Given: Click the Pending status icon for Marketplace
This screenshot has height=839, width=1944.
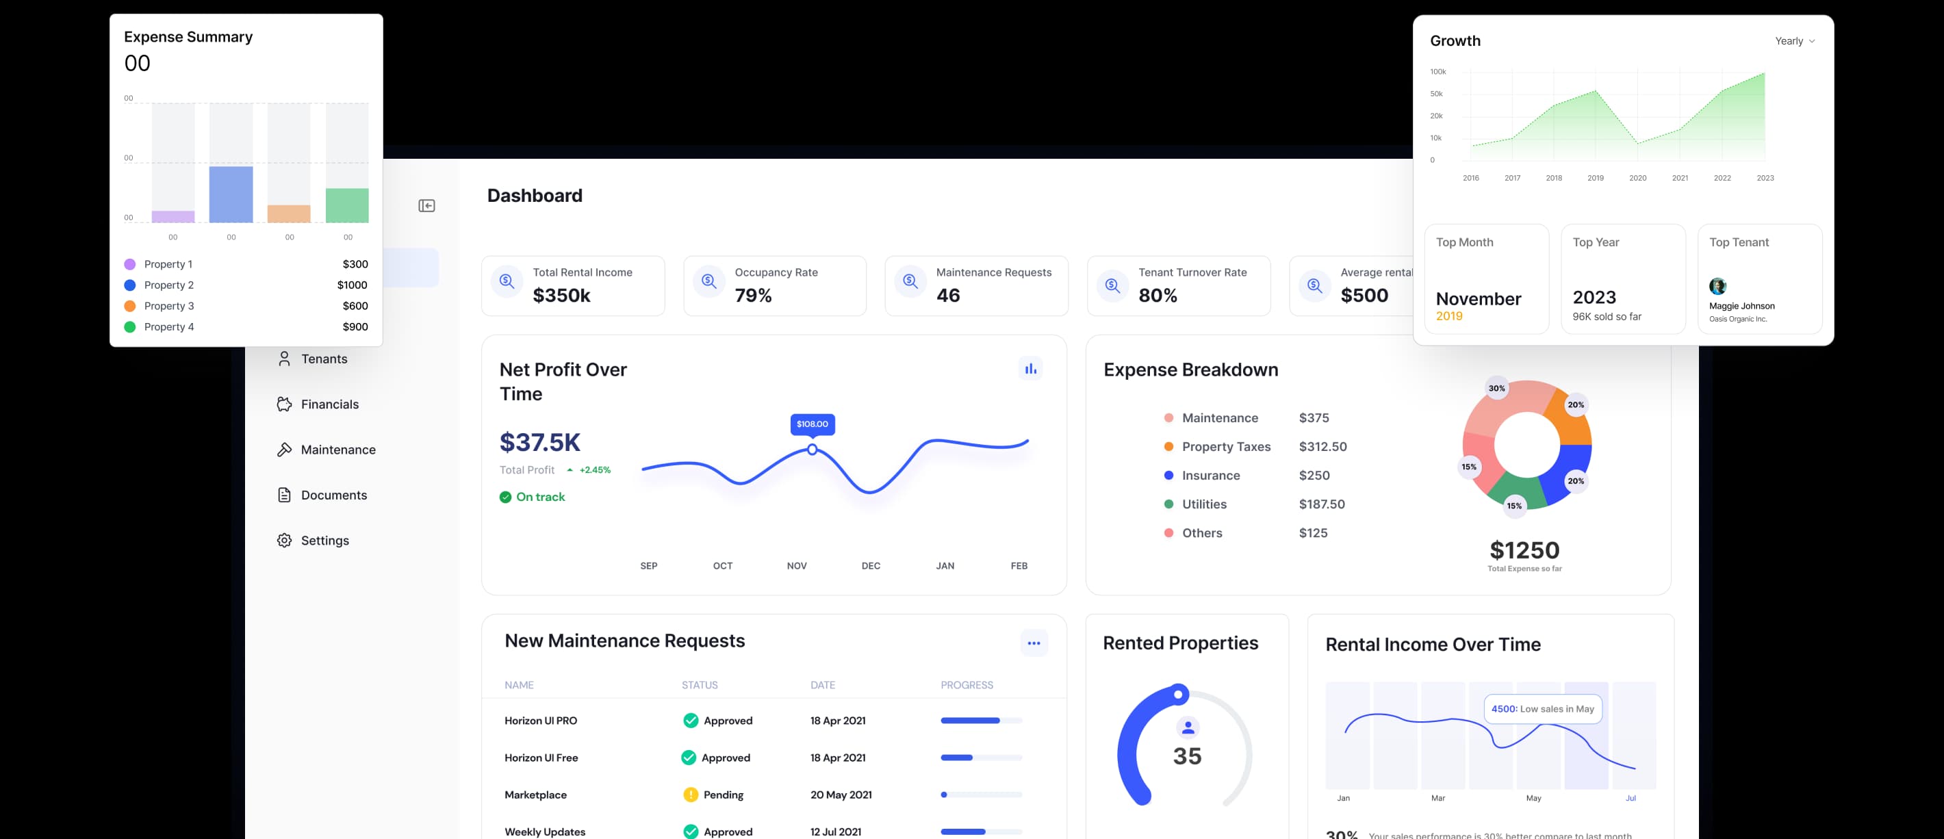Looking at the screenshot, I should click(690, 795).
